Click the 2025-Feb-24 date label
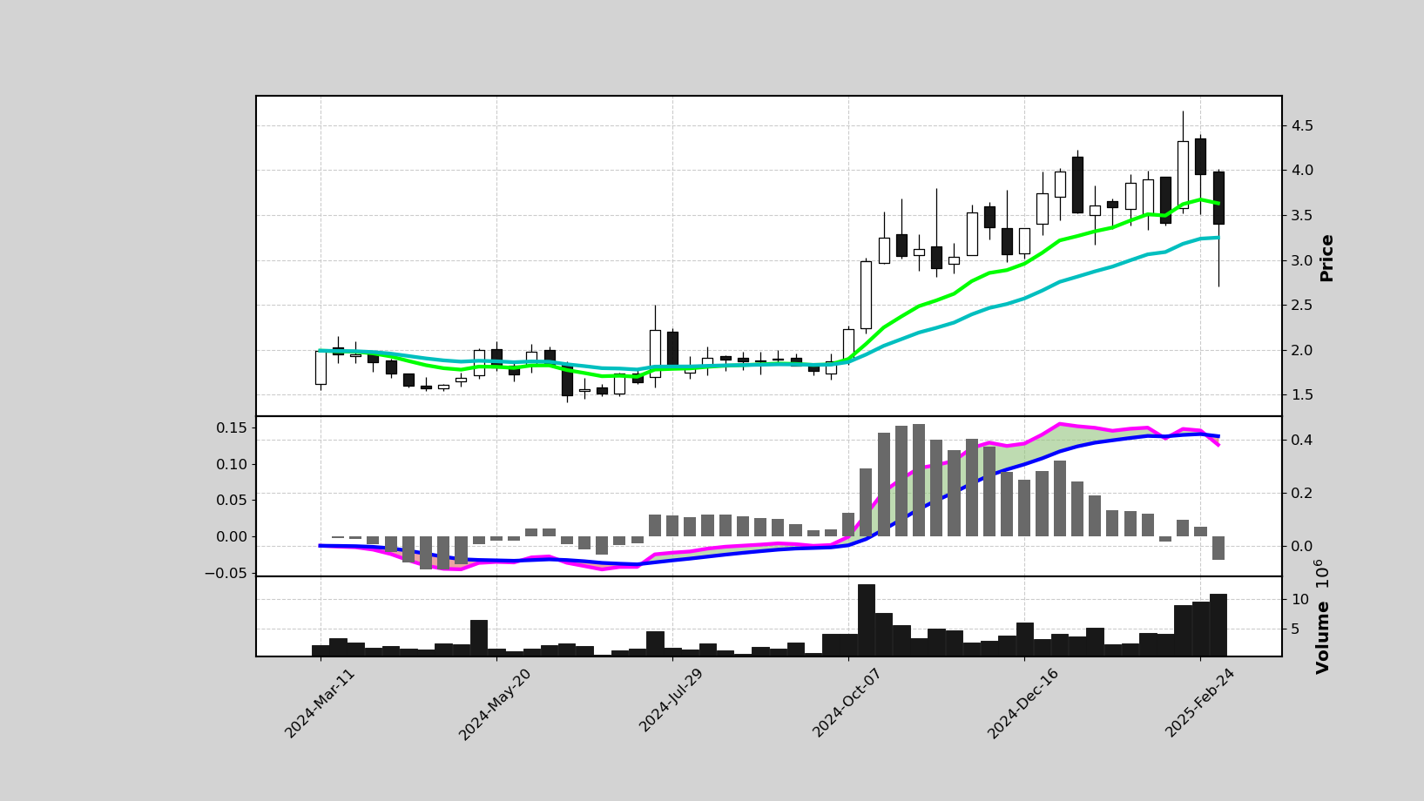The width and height of the screenshot is (1424, 801). (1199, 703)
